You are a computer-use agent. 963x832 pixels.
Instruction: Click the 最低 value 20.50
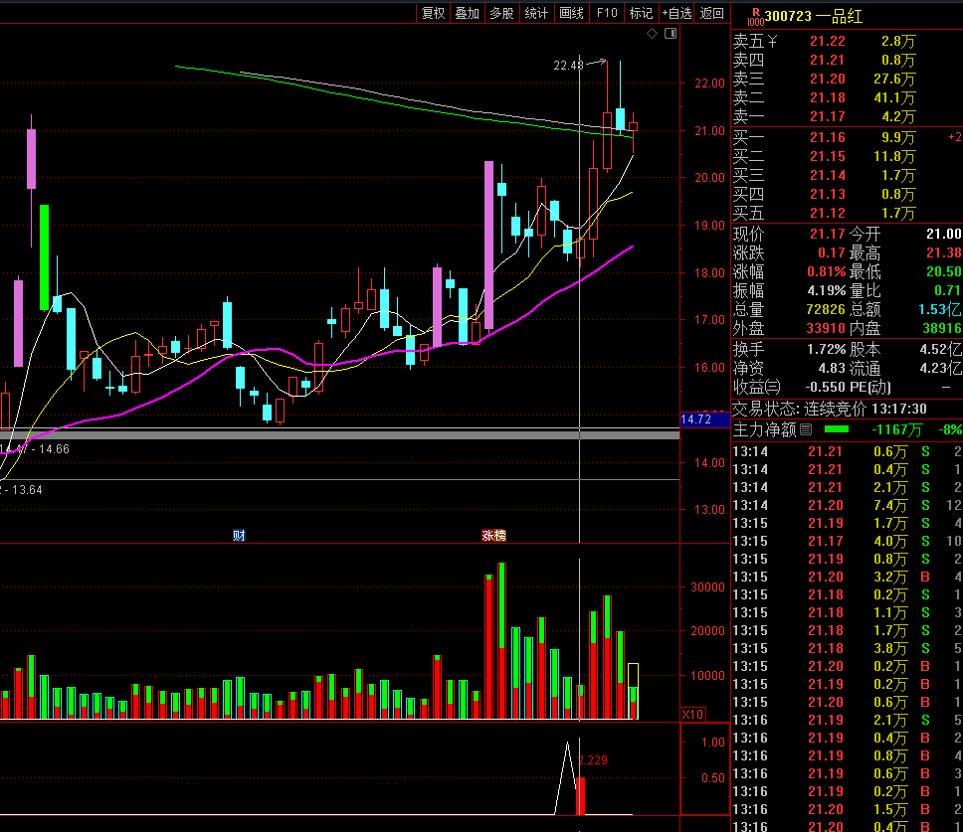(943, 271)
